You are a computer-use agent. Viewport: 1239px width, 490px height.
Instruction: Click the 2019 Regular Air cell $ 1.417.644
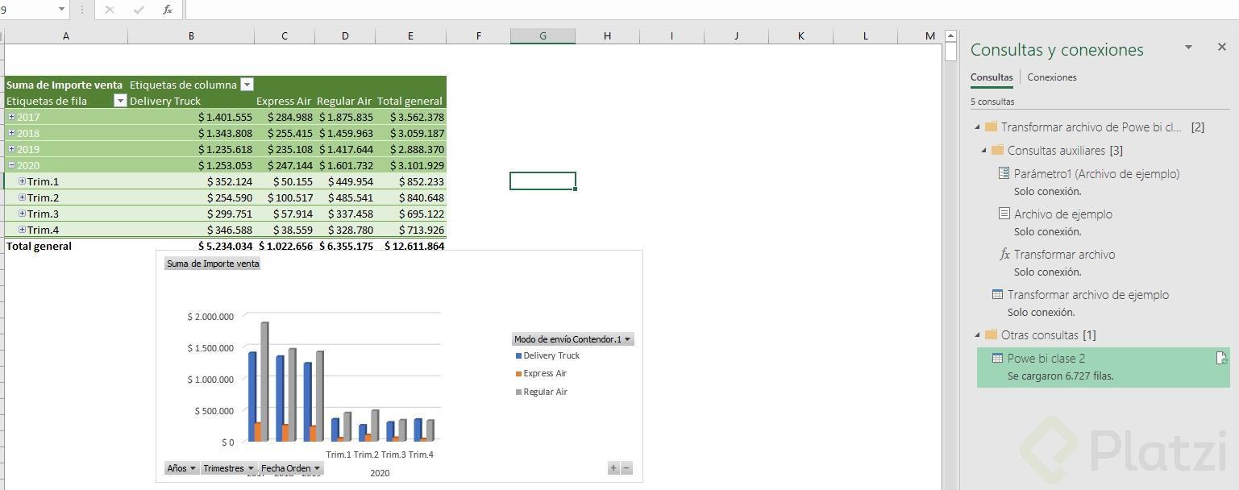point(344,149)
